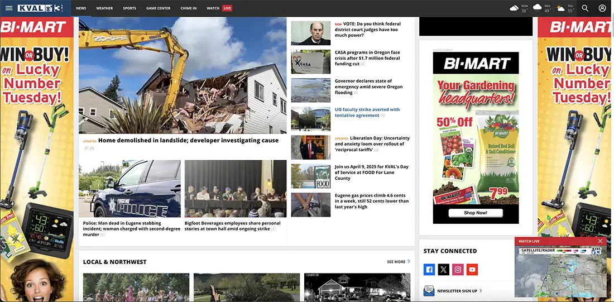Click the UO campus building thumbnail

[310, 119]
